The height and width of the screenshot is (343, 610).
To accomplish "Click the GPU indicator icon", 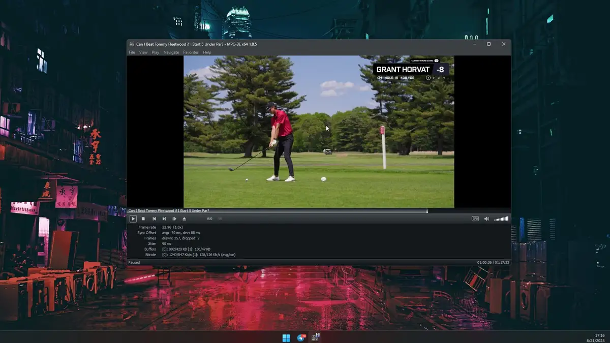I will pyautogui.click(x=475, y=219).
